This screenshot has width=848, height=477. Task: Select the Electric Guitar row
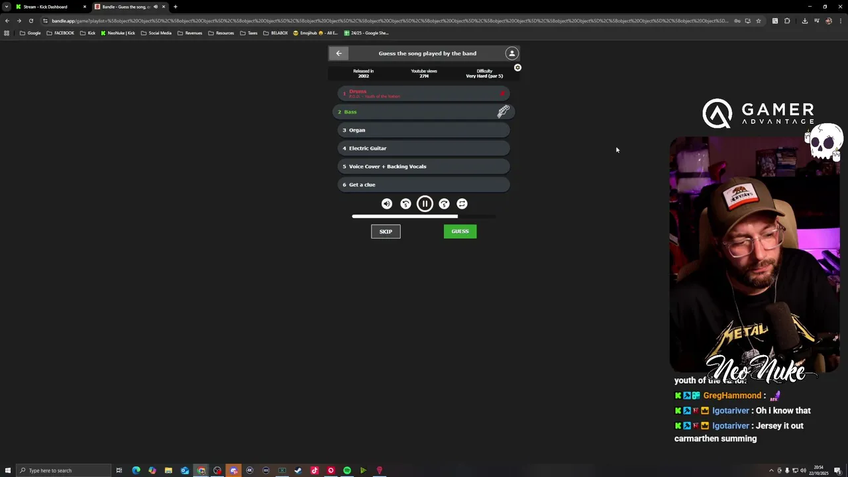(x=424, y=148)
